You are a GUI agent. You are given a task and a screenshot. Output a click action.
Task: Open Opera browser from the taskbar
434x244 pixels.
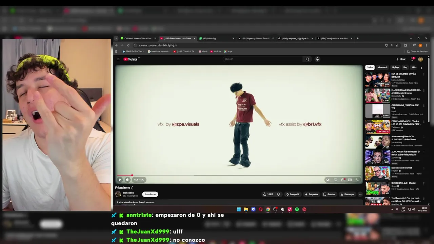point(260,209)
